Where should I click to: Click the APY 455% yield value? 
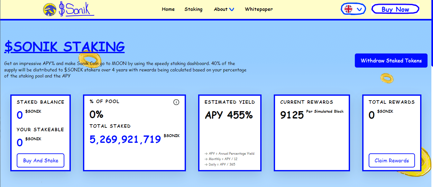pyautogui.click(x=229, y=115)
